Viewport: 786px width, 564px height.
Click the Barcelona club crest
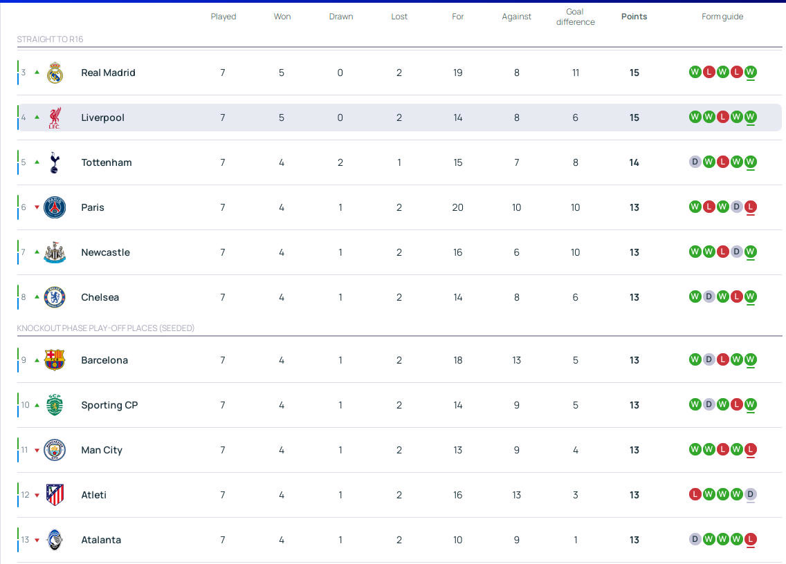pyautogui.click(x=55, y=360)
